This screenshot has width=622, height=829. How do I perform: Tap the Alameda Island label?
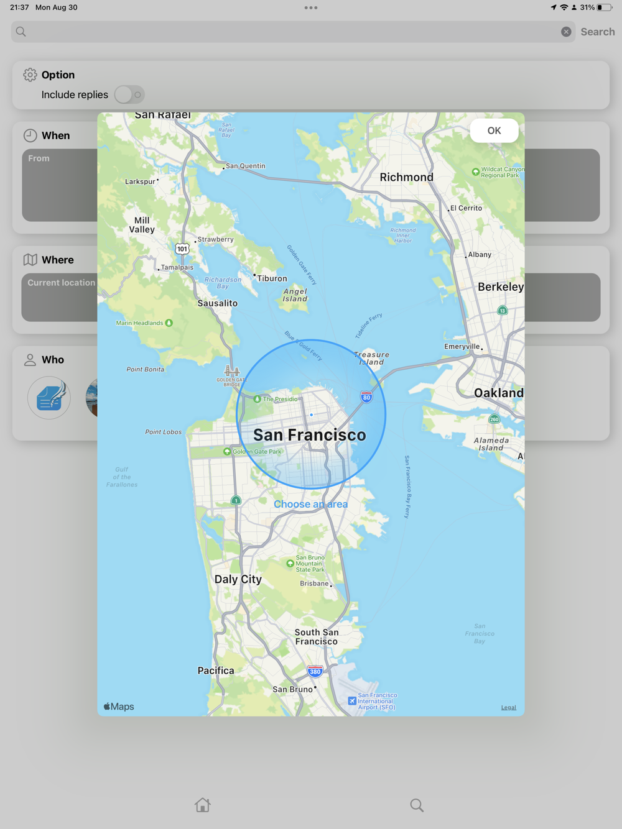(x=491, y=444)
